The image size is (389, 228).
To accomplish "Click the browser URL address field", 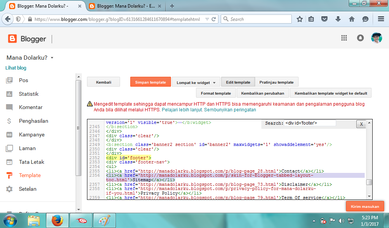I will coord(117,19).
